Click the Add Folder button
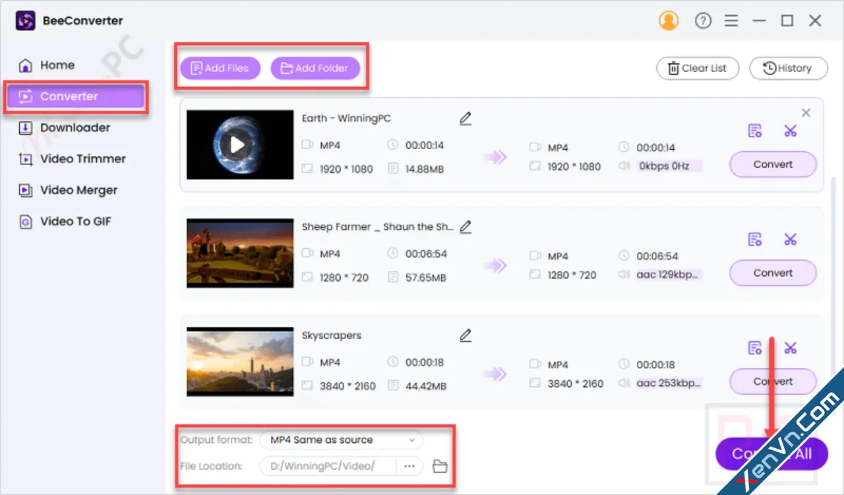The height and width of the screenshot is (495, 844). [x=315, y=68]
